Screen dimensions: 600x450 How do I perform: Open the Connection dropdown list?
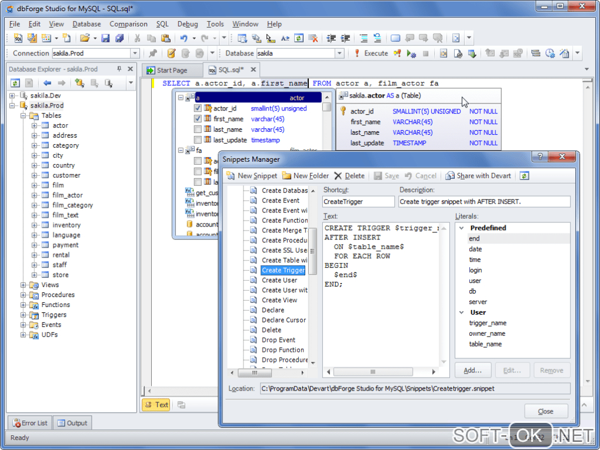click(135, 54)
